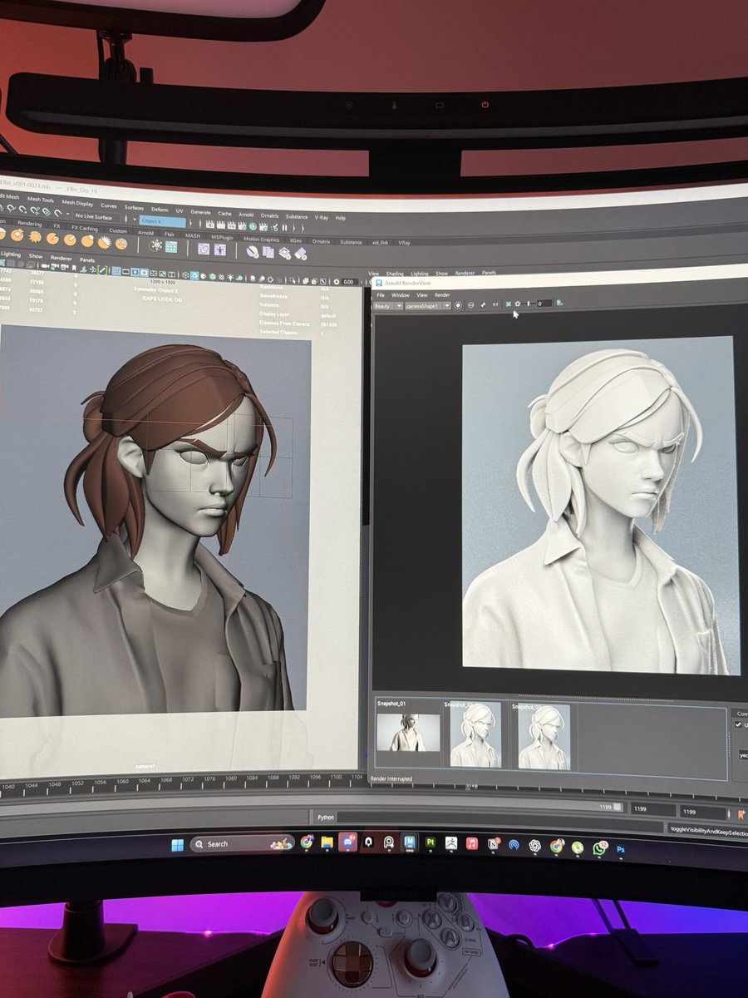Toggle the wireframe cube viewport icon
Screen dimensions: 748x998
pyautogui.click(x=185, y=274)
